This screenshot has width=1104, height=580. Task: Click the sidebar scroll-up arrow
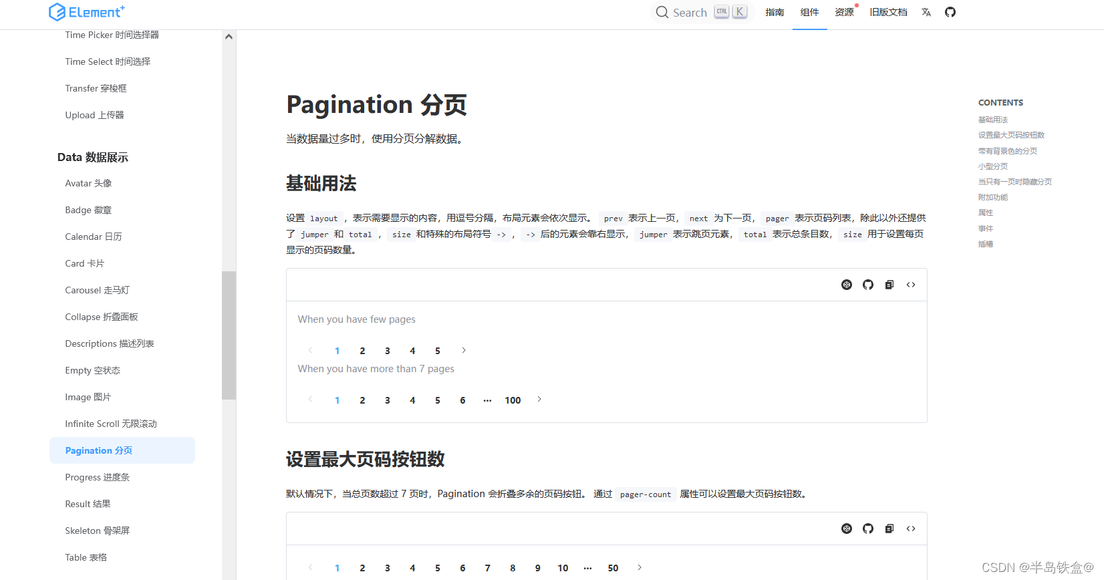click(229, 37)
